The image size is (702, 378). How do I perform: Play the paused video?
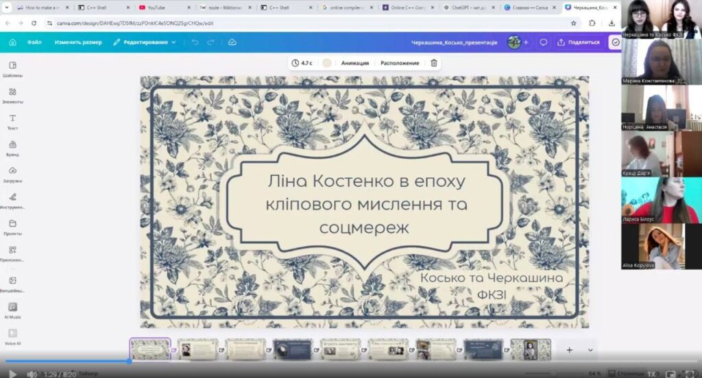(12, 374)
